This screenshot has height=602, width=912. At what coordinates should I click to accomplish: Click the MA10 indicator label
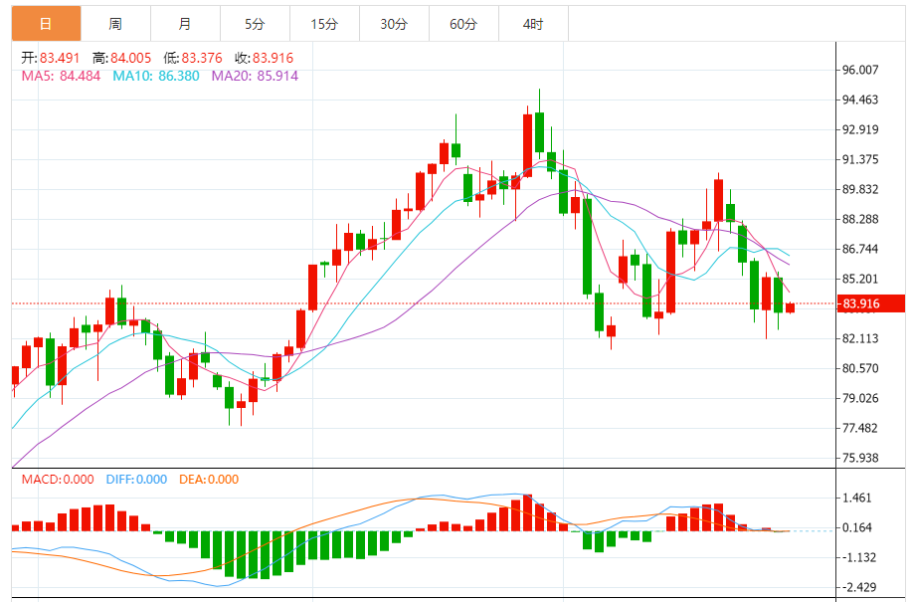click(156, 76)
